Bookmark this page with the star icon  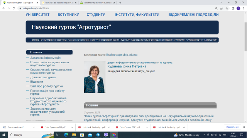tap(227, 8)
